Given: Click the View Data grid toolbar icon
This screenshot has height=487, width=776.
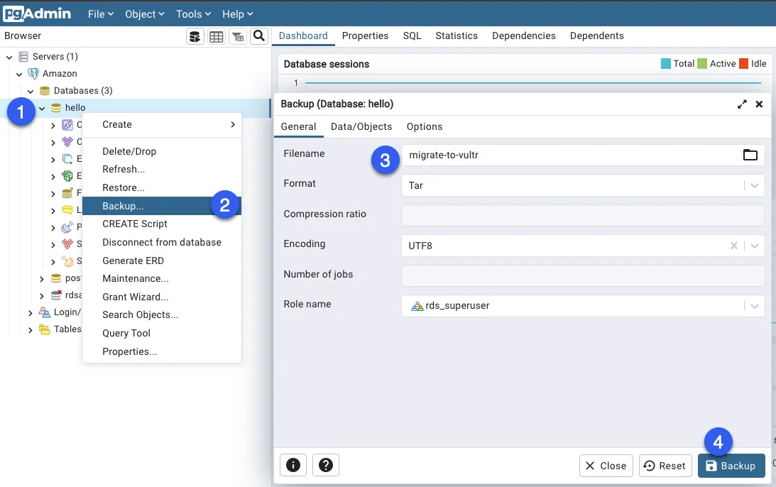Looking at the screenshot, I should (x=217, y=36).
